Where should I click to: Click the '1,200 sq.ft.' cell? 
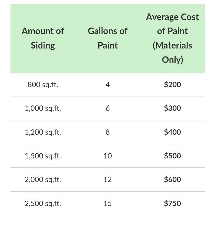click(x=43, y=132)
